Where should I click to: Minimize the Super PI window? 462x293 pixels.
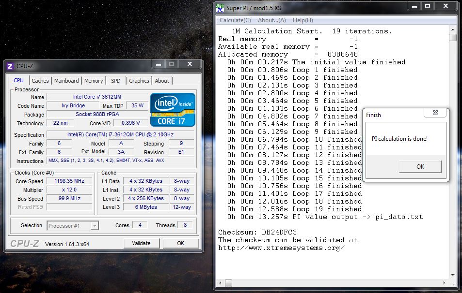414,6
